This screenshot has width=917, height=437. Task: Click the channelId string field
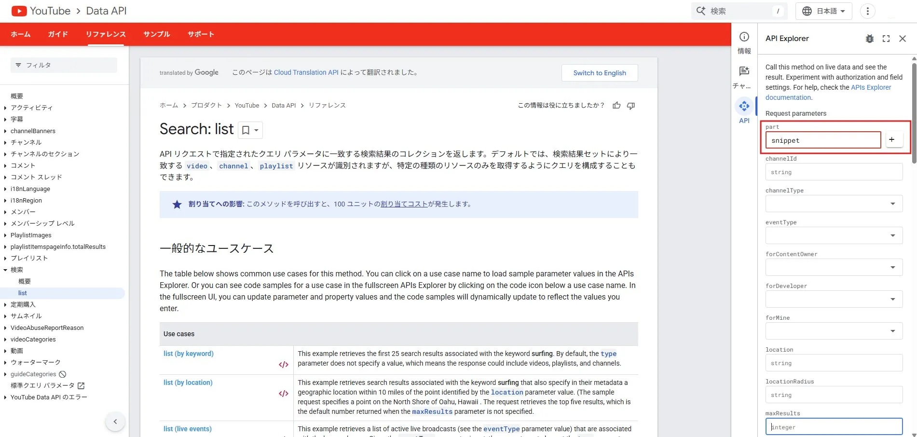834,172
